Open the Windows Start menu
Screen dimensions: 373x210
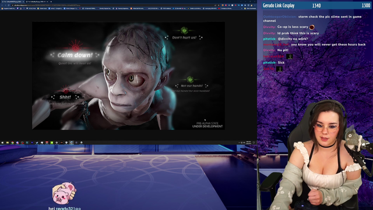2,142
